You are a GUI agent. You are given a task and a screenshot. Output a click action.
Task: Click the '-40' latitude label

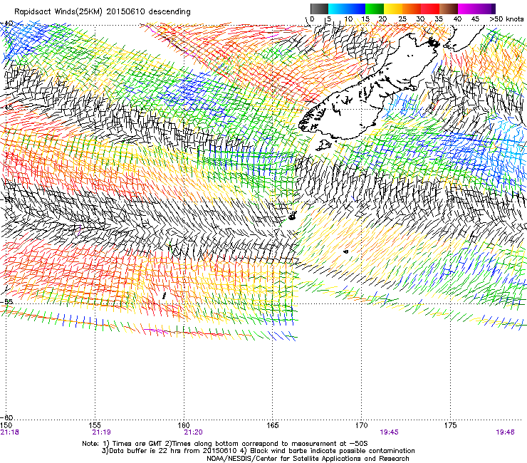click(x=7, y=24)
